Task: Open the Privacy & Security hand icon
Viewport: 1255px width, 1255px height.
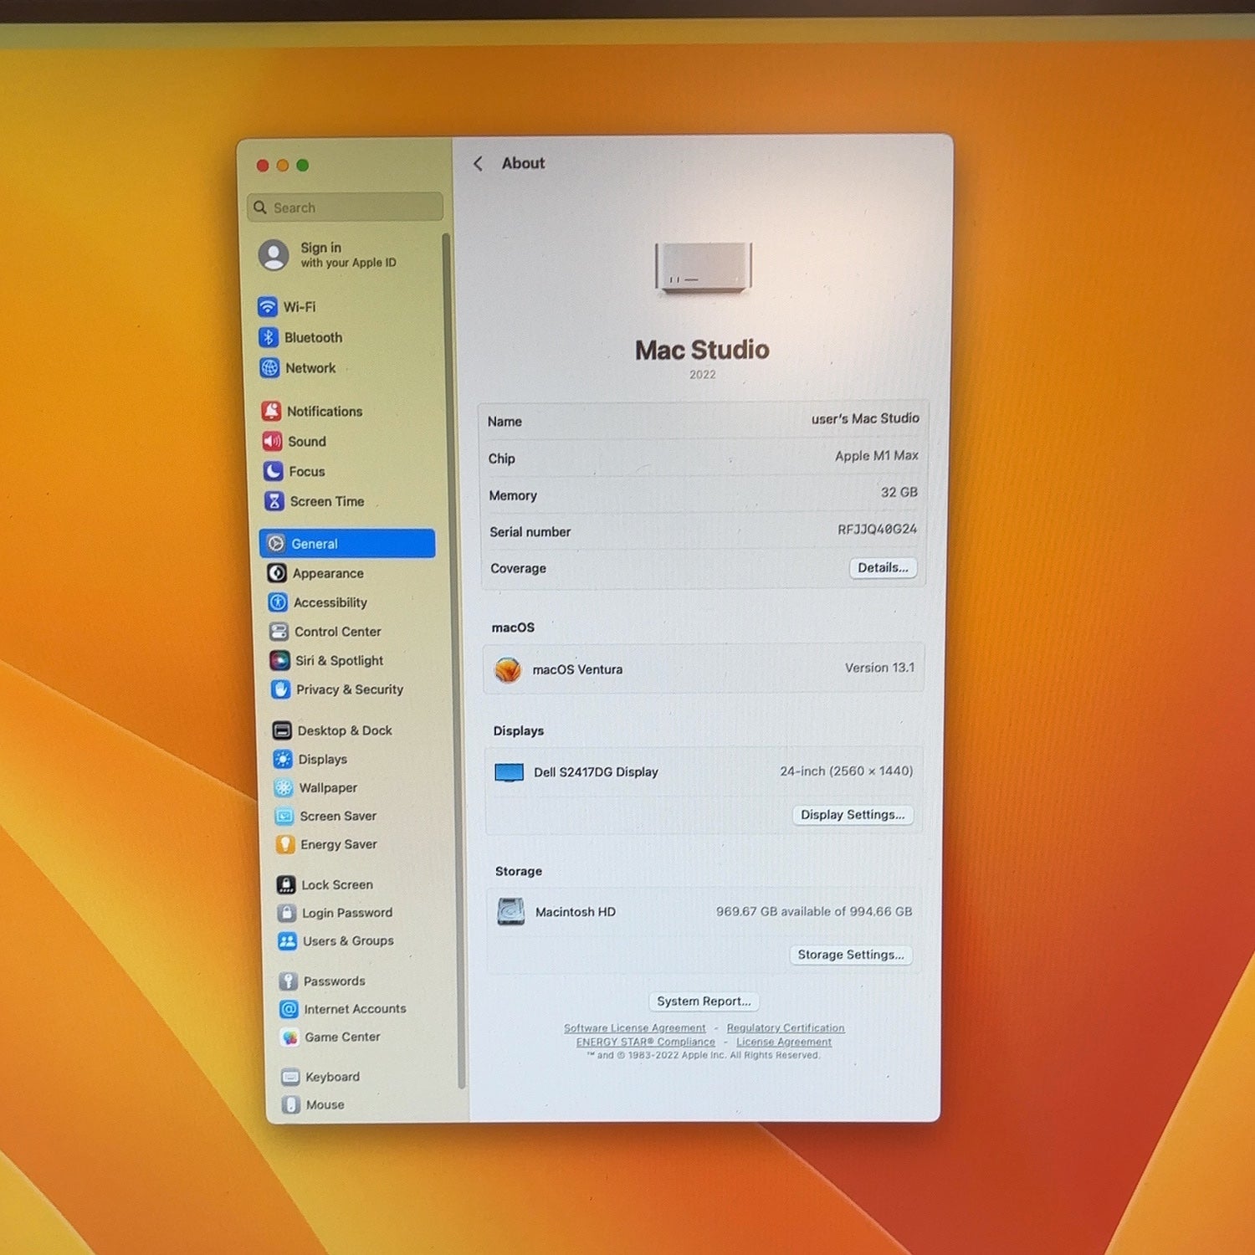Action: 280,689
